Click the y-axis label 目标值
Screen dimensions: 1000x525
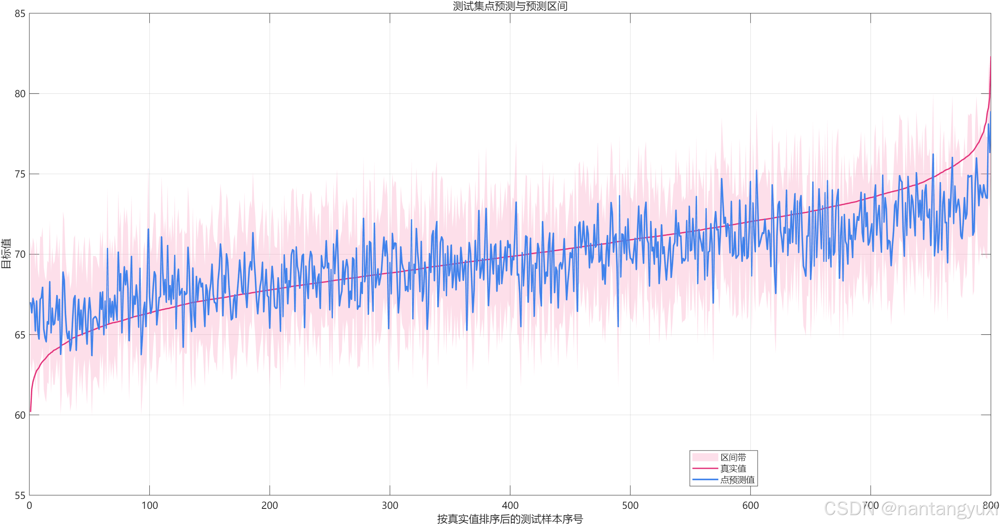6,254
